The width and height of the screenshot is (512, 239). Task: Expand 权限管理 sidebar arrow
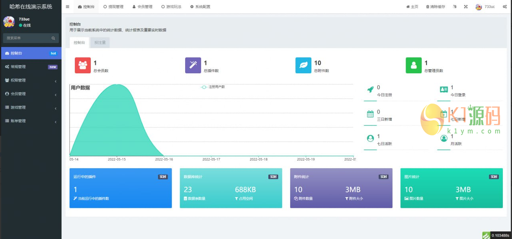click(55, 80)
